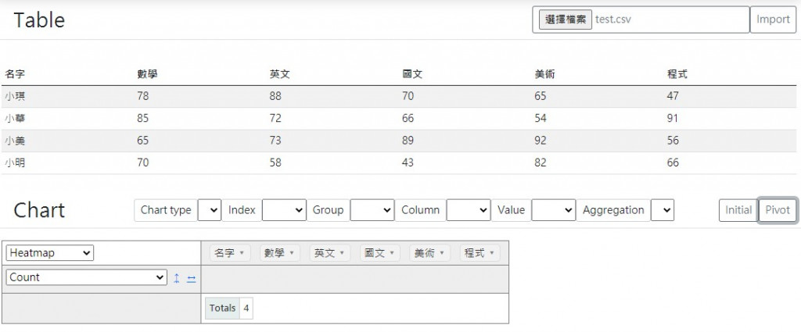The height and width of the screenshot is (332, 801).
Task: Open the 程式 attribute filter triangle
Action: (x=492, y=253)
